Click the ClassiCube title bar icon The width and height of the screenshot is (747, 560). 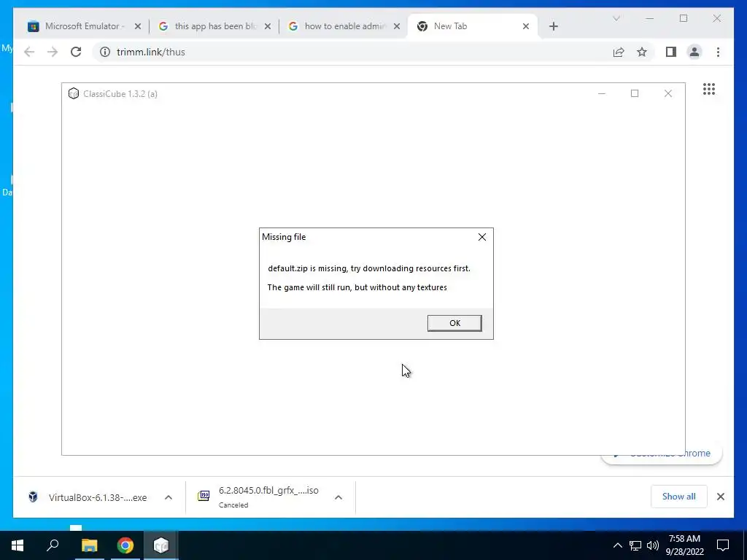coord(74,93)
